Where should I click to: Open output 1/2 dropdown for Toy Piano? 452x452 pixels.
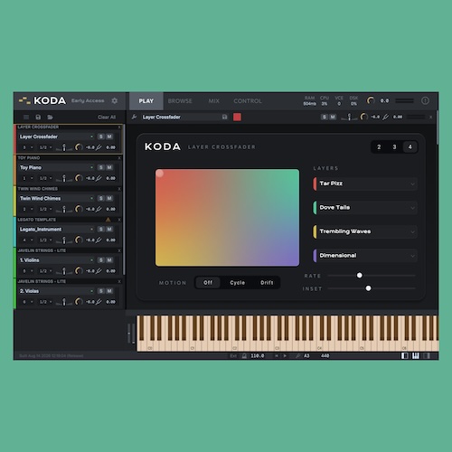click(46, 178)
